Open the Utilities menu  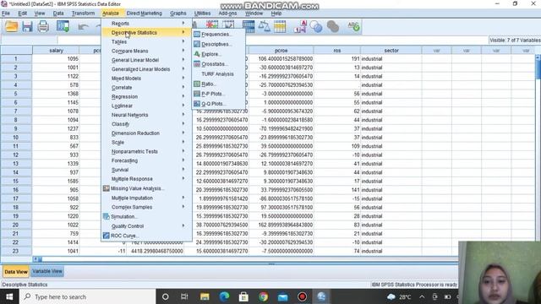[x=203, y=14]
